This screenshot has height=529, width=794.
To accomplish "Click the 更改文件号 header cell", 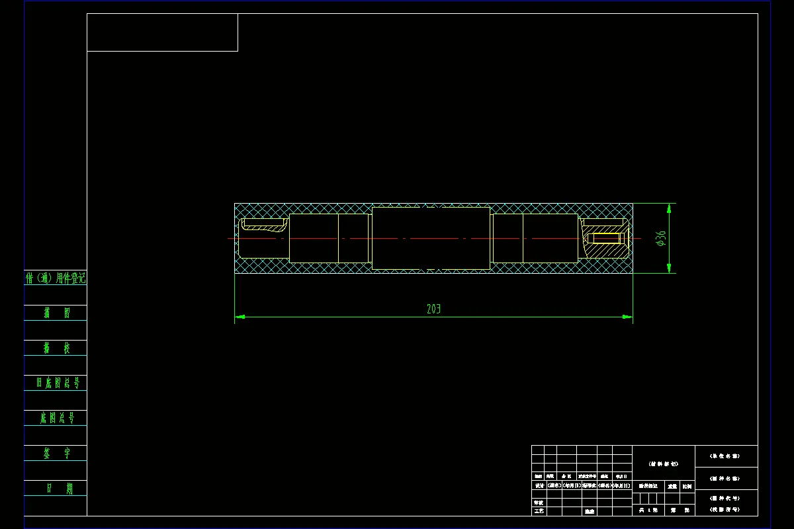I will (587, 476).
